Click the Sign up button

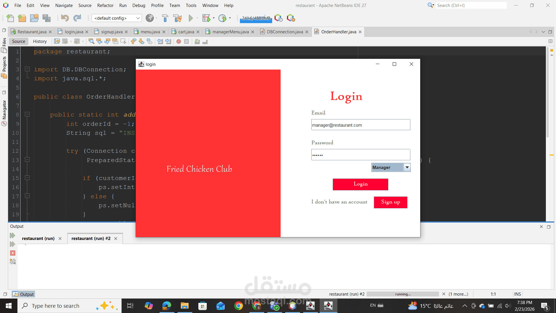tap(390, 202)
